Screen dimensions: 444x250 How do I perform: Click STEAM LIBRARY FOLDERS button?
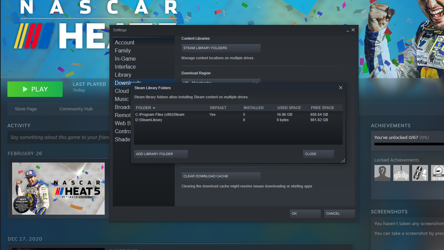221,48
